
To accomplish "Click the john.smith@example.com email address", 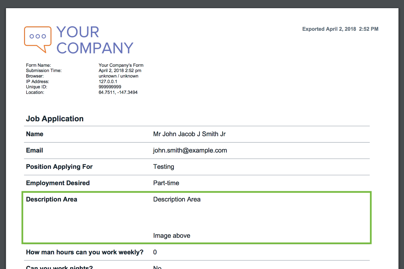I will [x=190, y=151].
